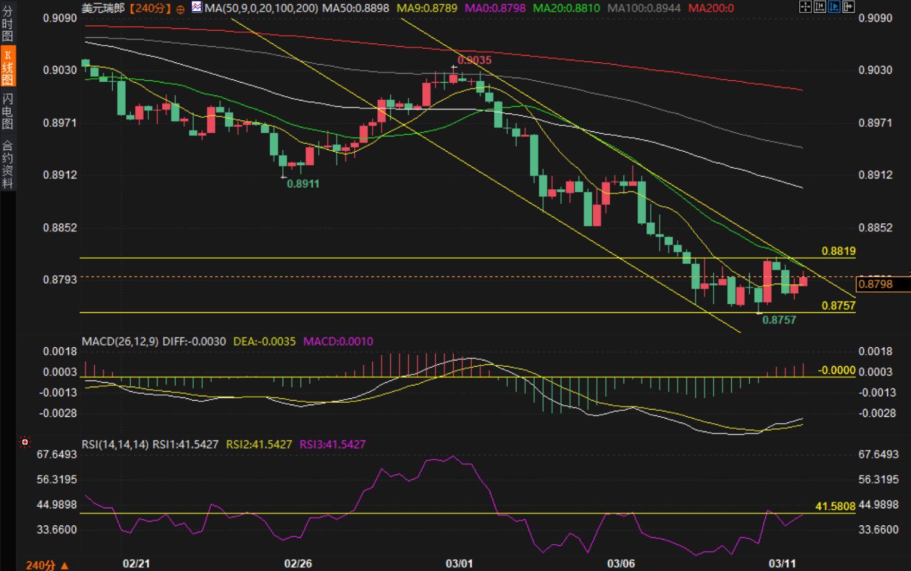Click the crosshair cursor icon at top right

point(805,7)
